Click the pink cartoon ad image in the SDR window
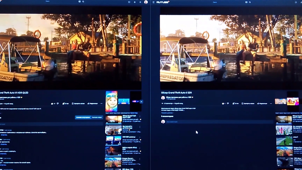The height and width of the screenshot is (170, 302). [293, 101]
